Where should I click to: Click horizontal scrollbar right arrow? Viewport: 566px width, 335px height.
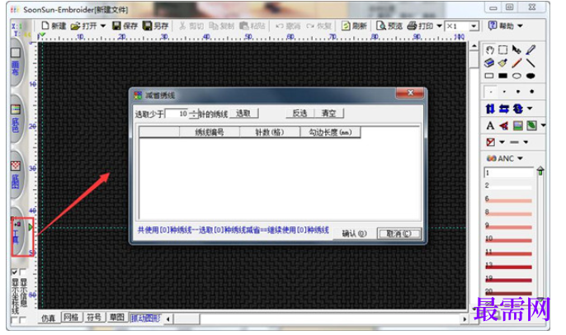click(465, 319)
